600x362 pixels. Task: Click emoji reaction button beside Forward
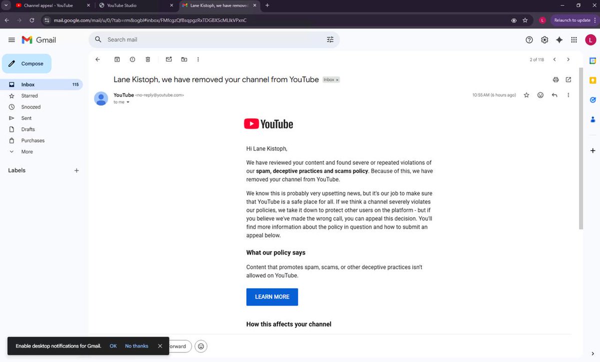coord(201,346)
